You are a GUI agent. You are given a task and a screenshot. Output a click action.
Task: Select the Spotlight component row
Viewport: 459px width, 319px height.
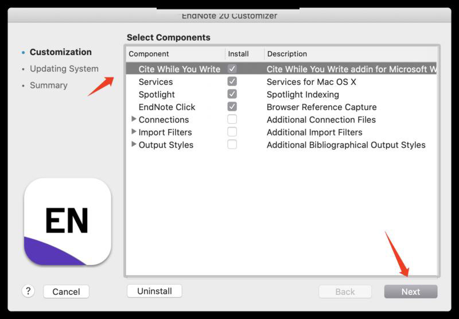click(x=281, y=94)
